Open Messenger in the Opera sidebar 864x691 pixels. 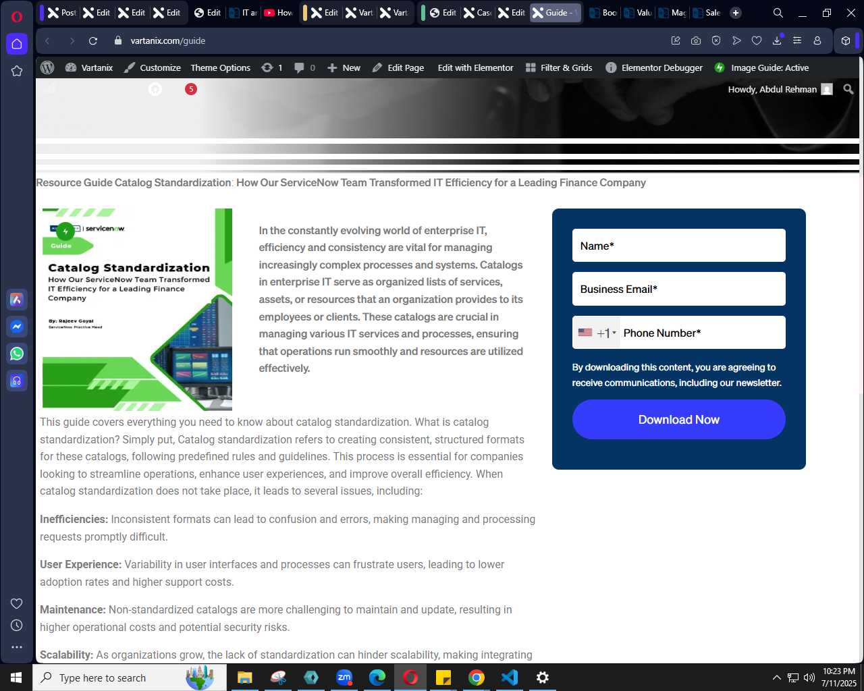17,327
